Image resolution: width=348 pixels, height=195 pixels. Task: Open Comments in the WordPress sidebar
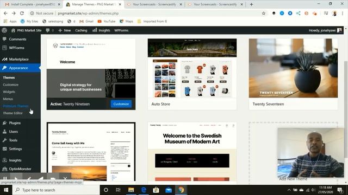[17, 39]
